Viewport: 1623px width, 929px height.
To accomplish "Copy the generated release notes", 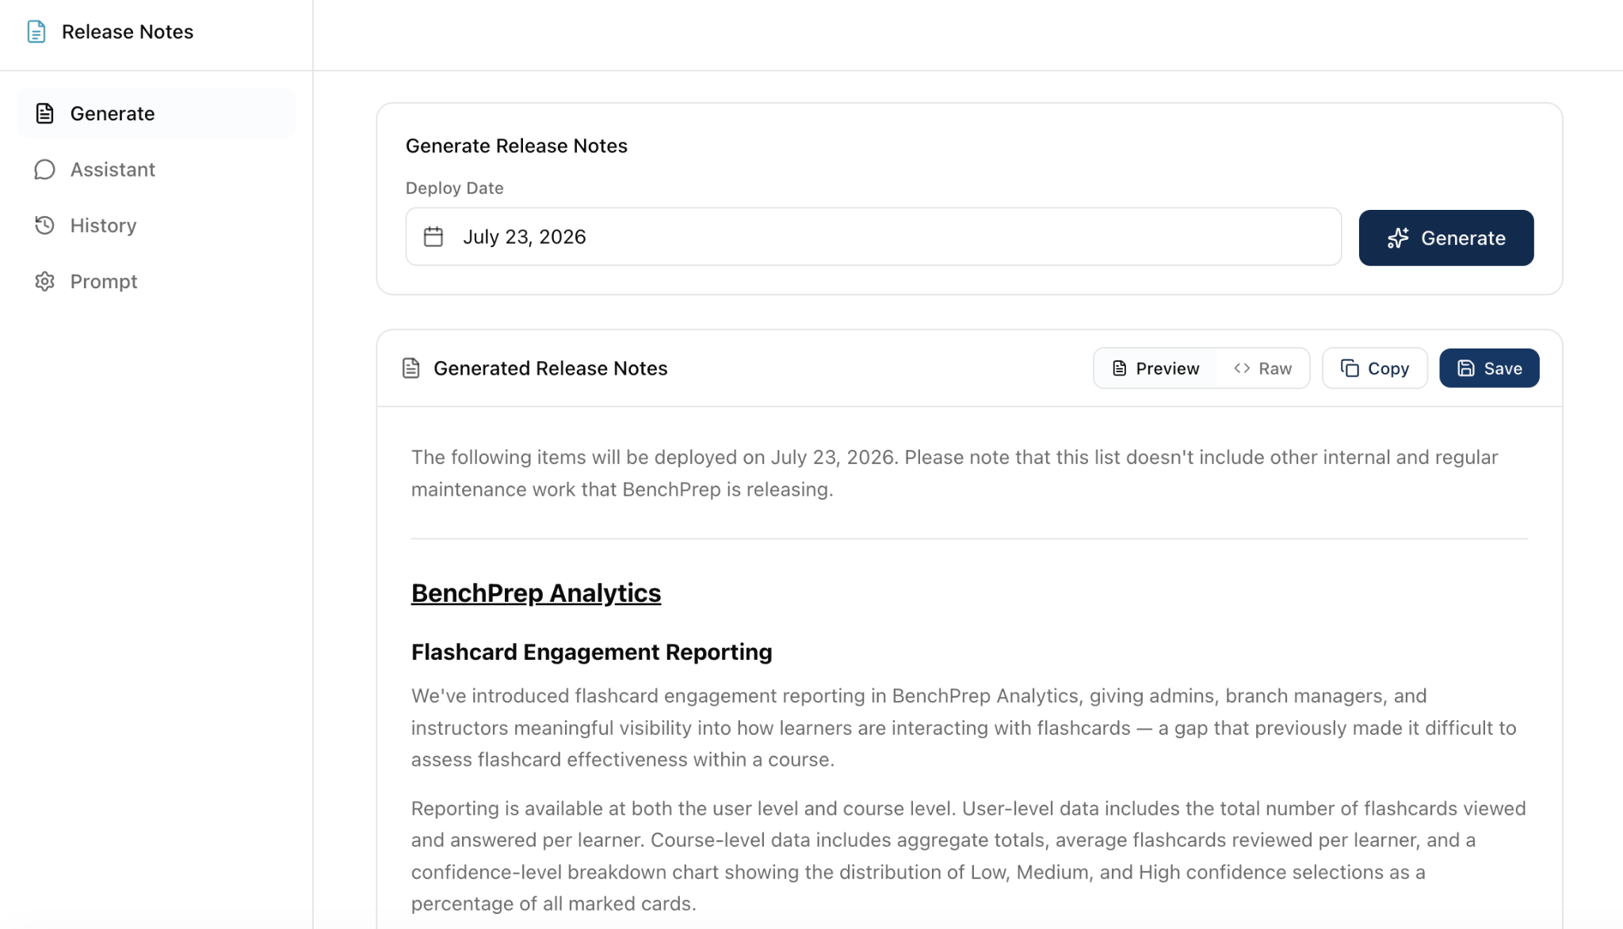I will click(x=1375, y=368).
